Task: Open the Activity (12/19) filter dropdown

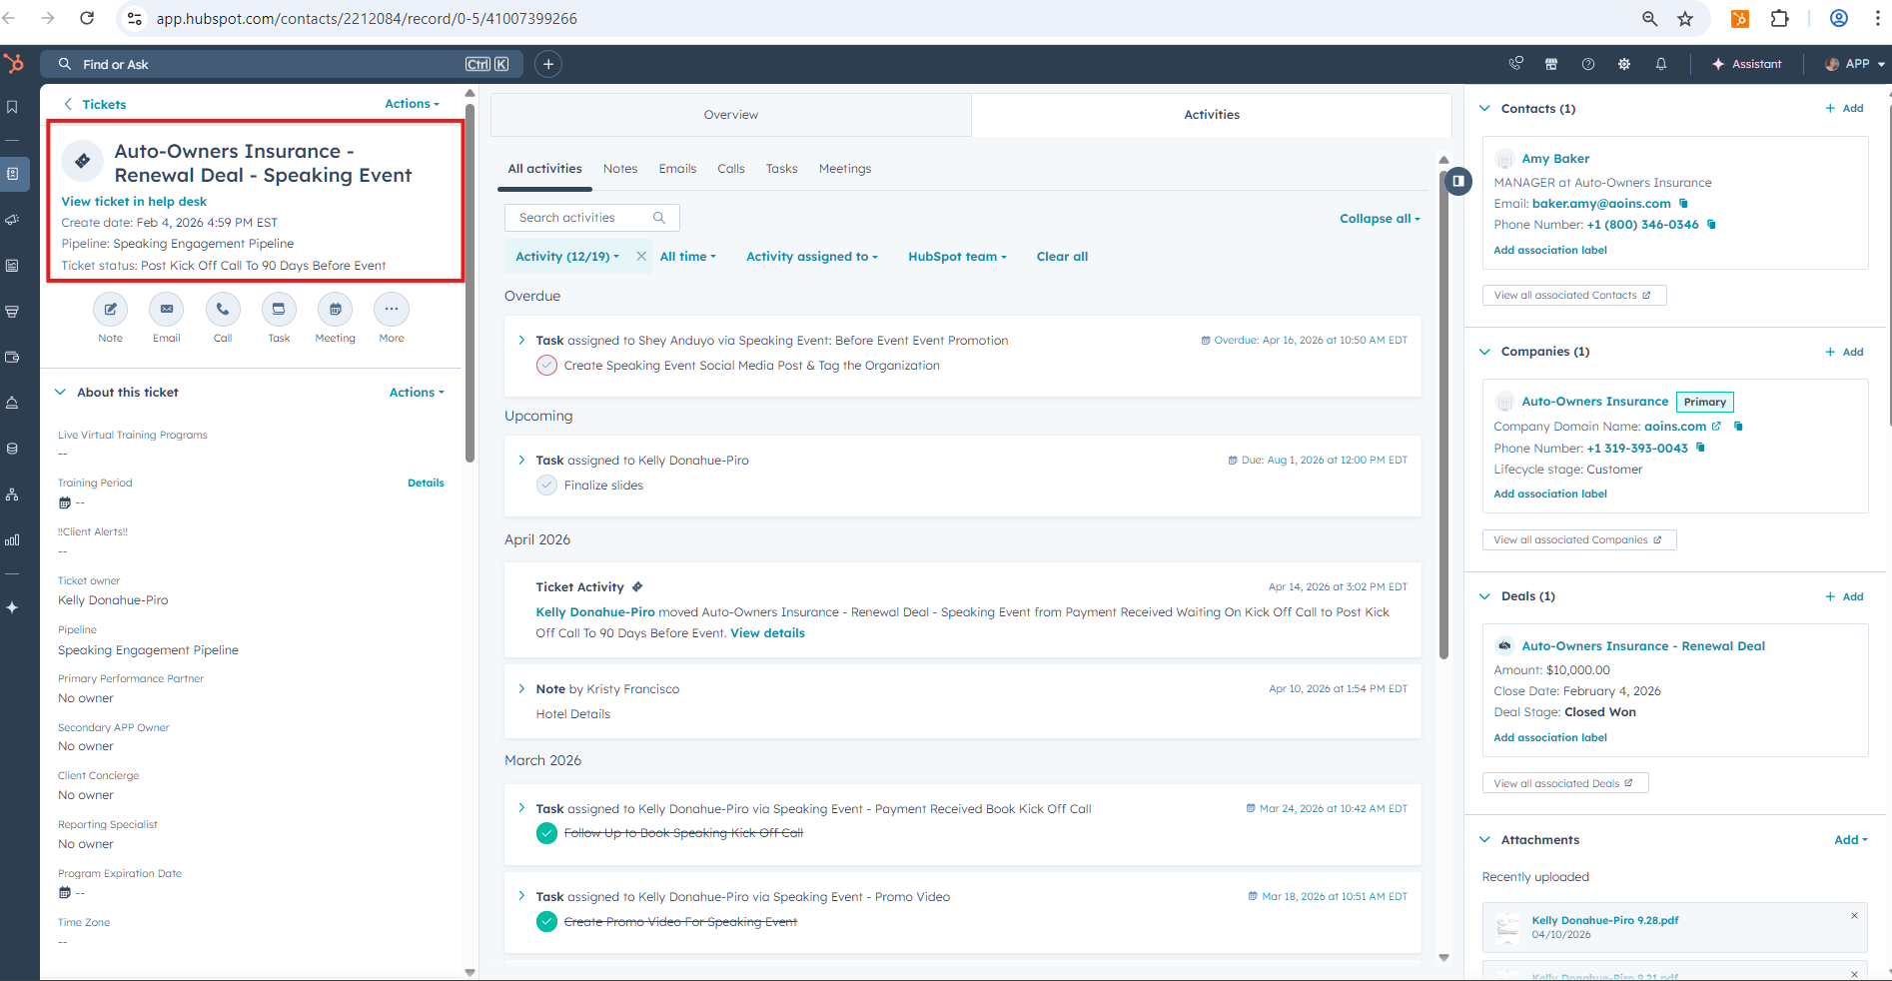Action: pyautogui.click(x=567, y=257)
